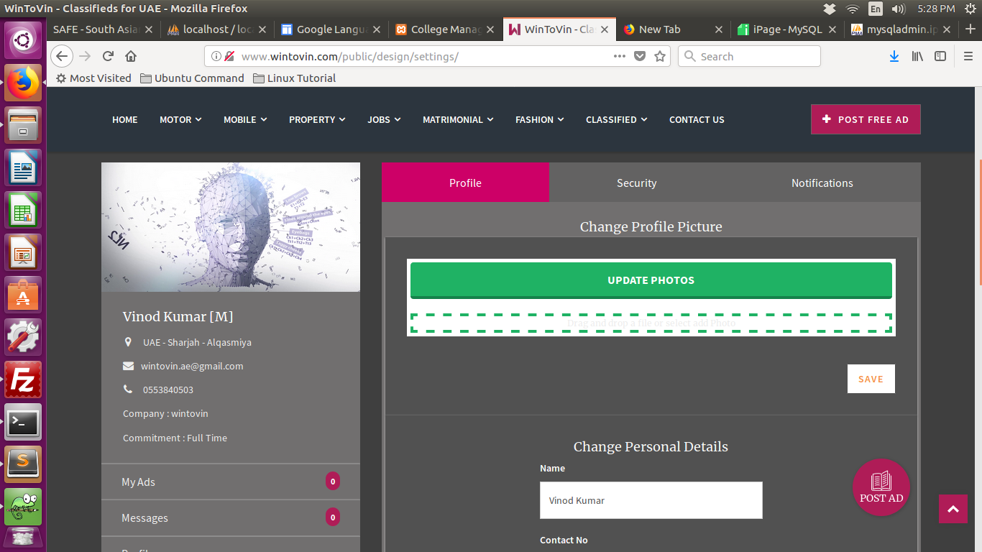Open the Linux Tutorial bookmark folder
The image size is (982, 552).
point(295,78)
